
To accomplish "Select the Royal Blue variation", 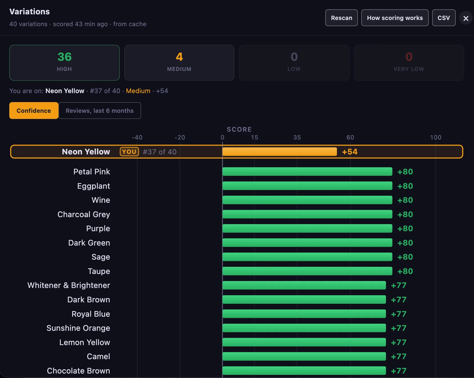I will (91, 314).
